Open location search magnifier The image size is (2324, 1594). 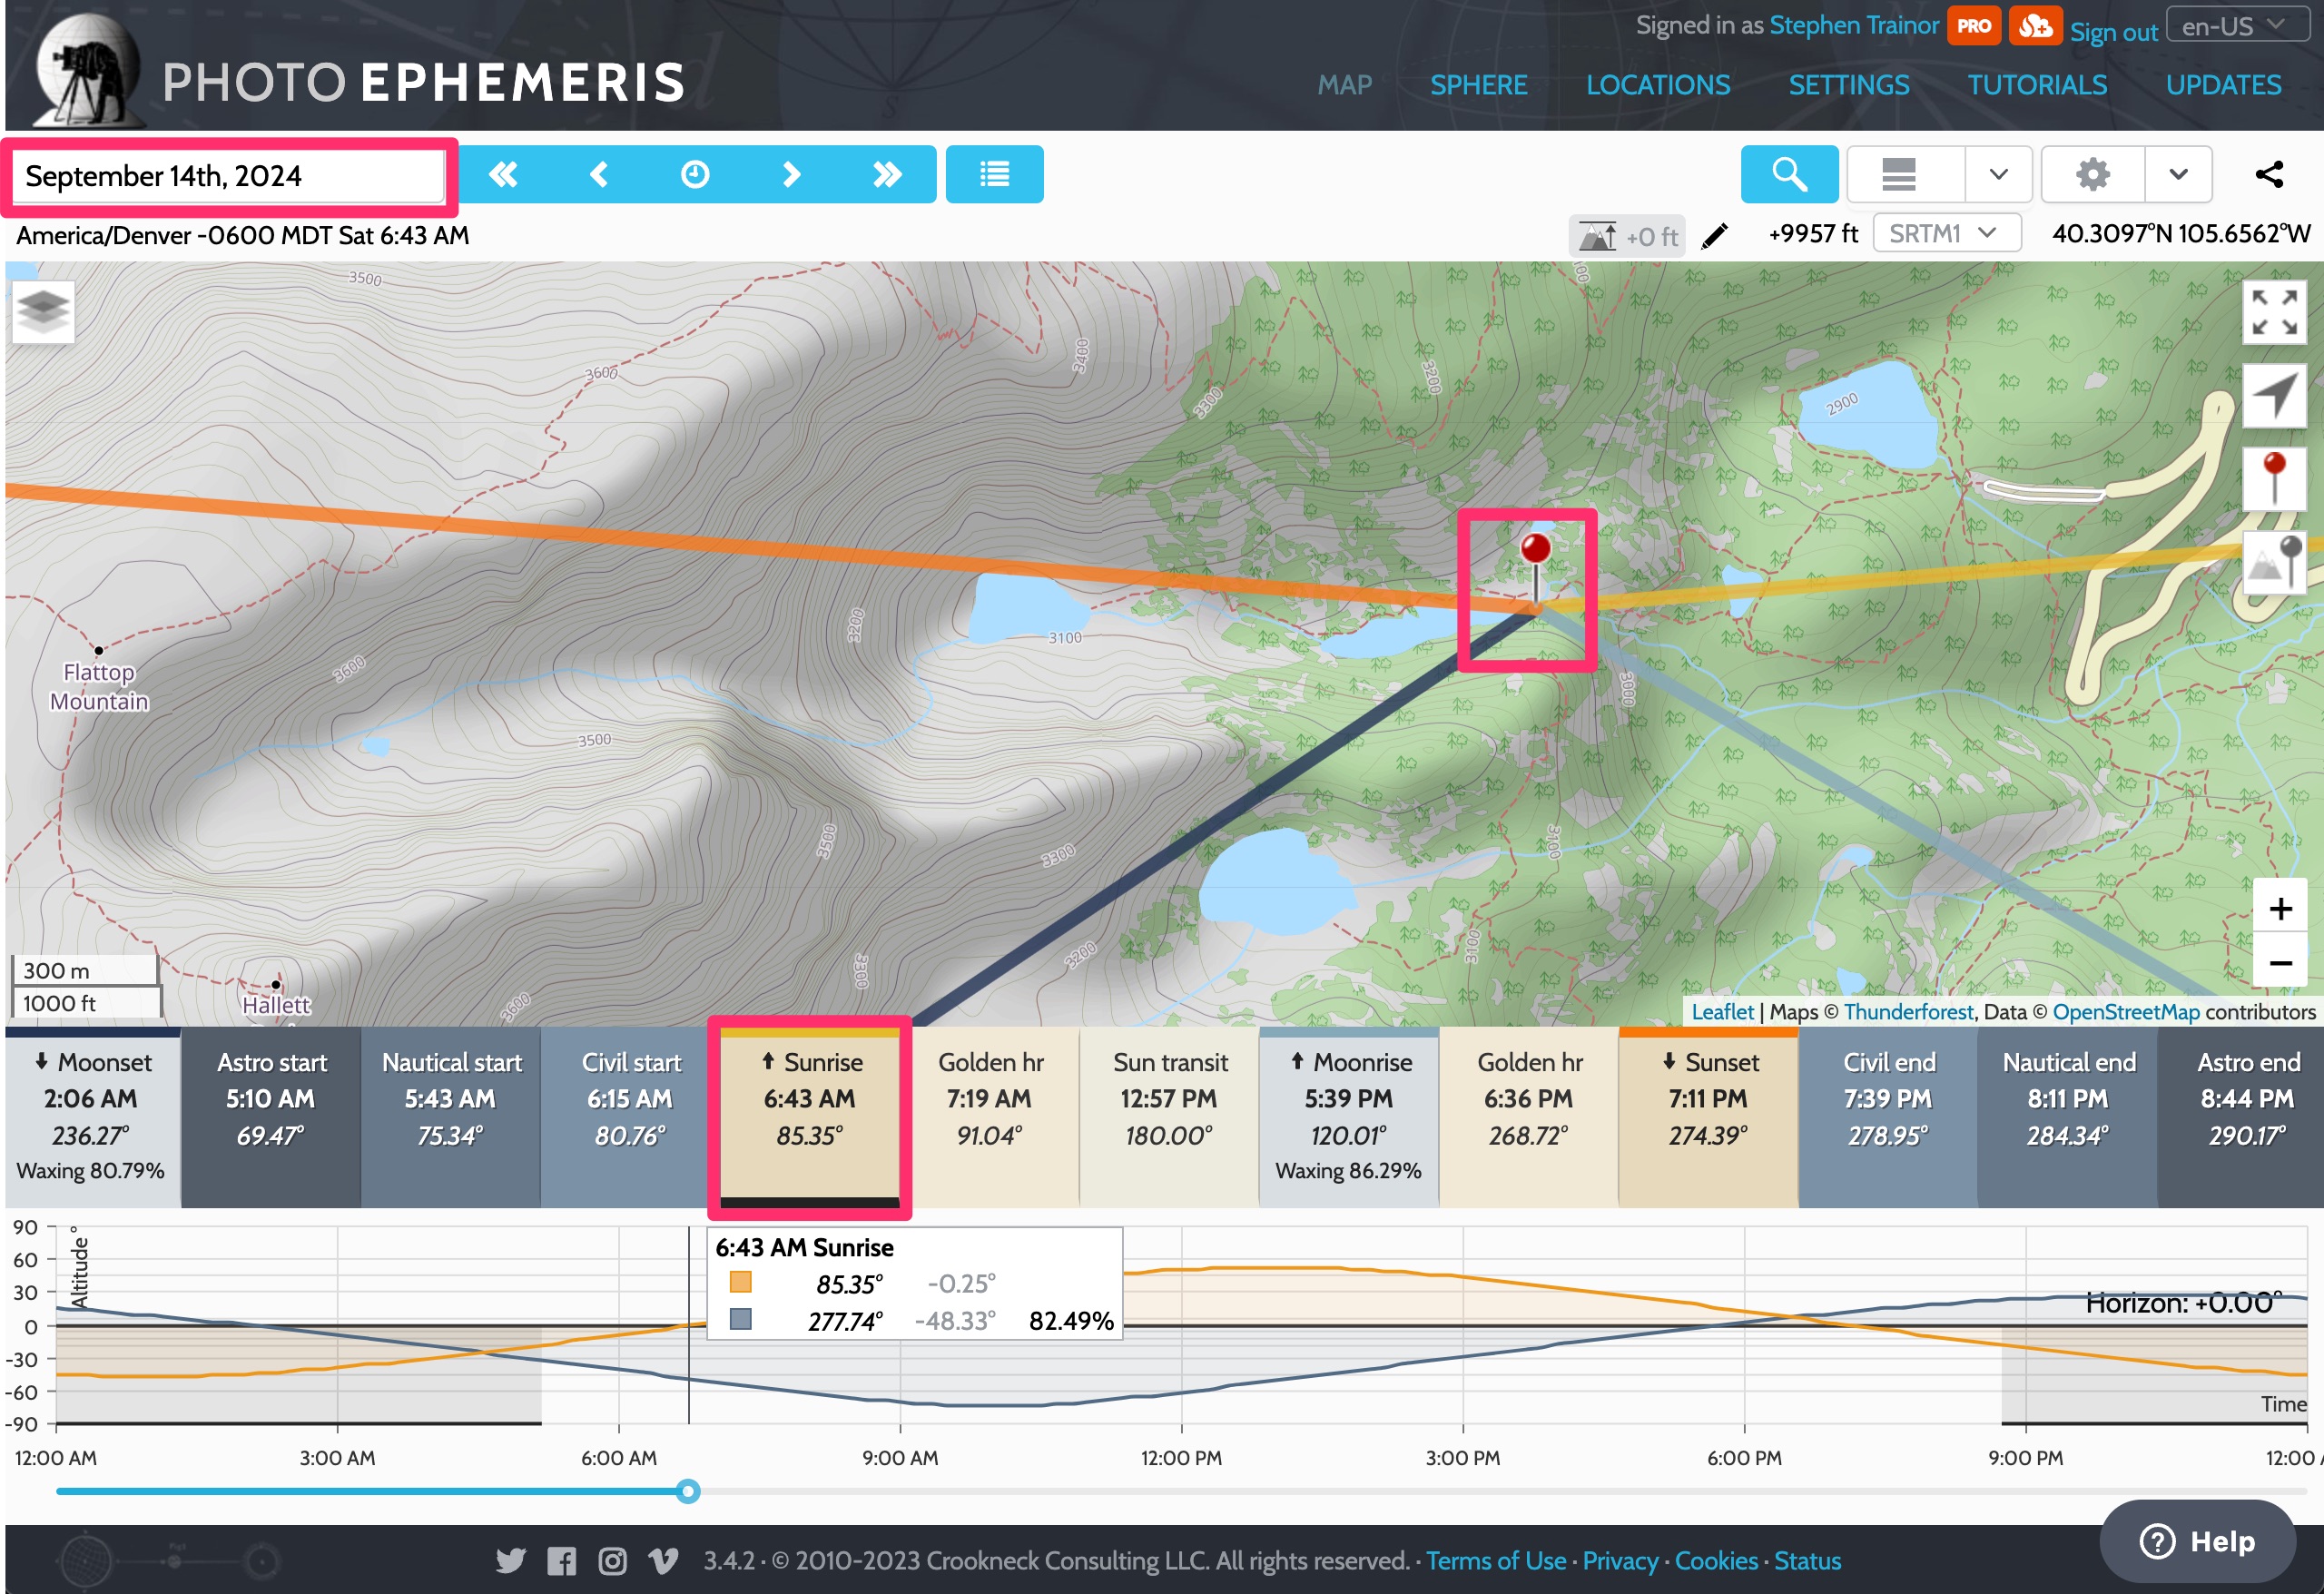click(1789, 175)
